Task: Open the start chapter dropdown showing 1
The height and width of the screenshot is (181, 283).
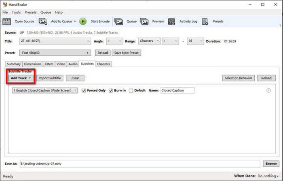Action: 171,41
